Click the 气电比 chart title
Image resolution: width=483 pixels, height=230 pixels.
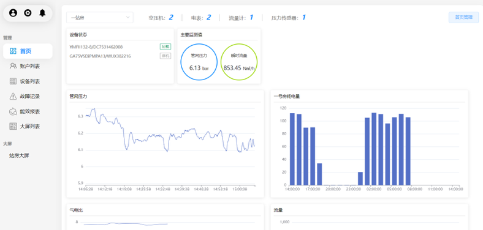(76, 210)
